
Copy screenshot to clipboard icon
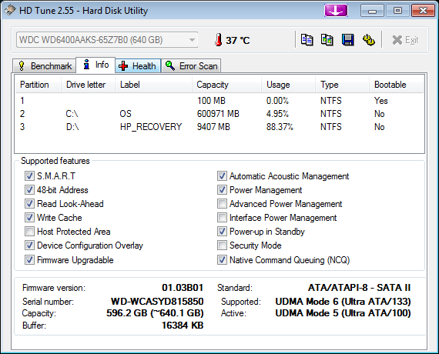[327, 40]
